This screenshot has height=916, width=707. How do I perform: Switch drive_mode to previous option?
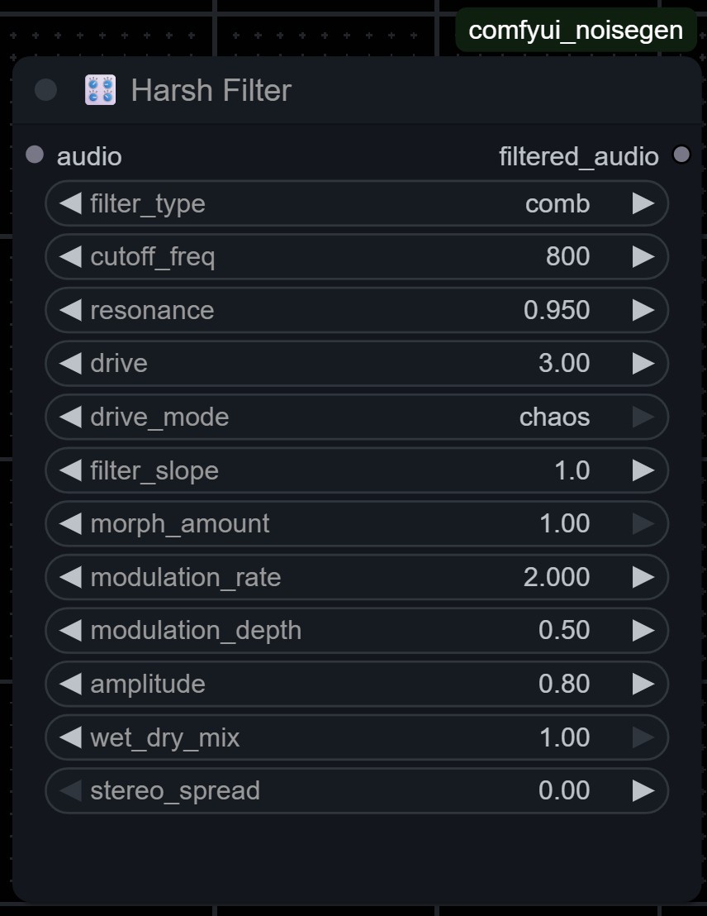click(71, 417)
